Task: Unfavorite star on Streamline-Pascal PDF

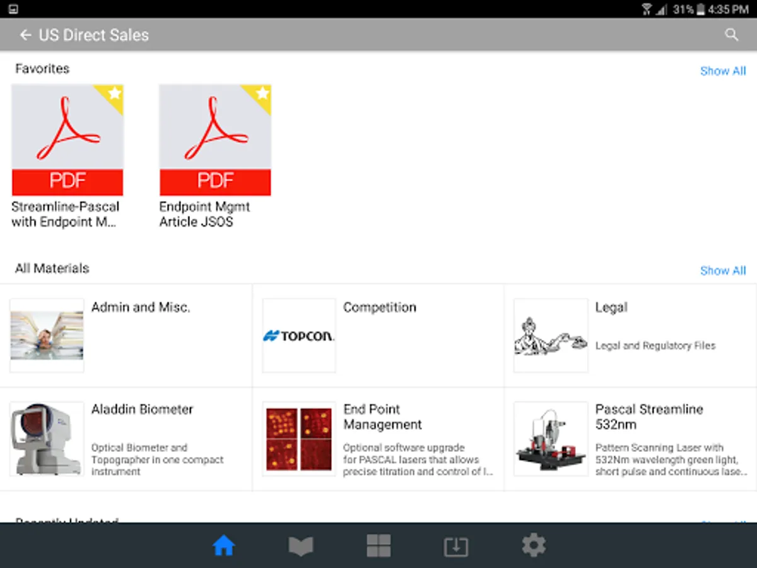Action: [x=114, y=94]
